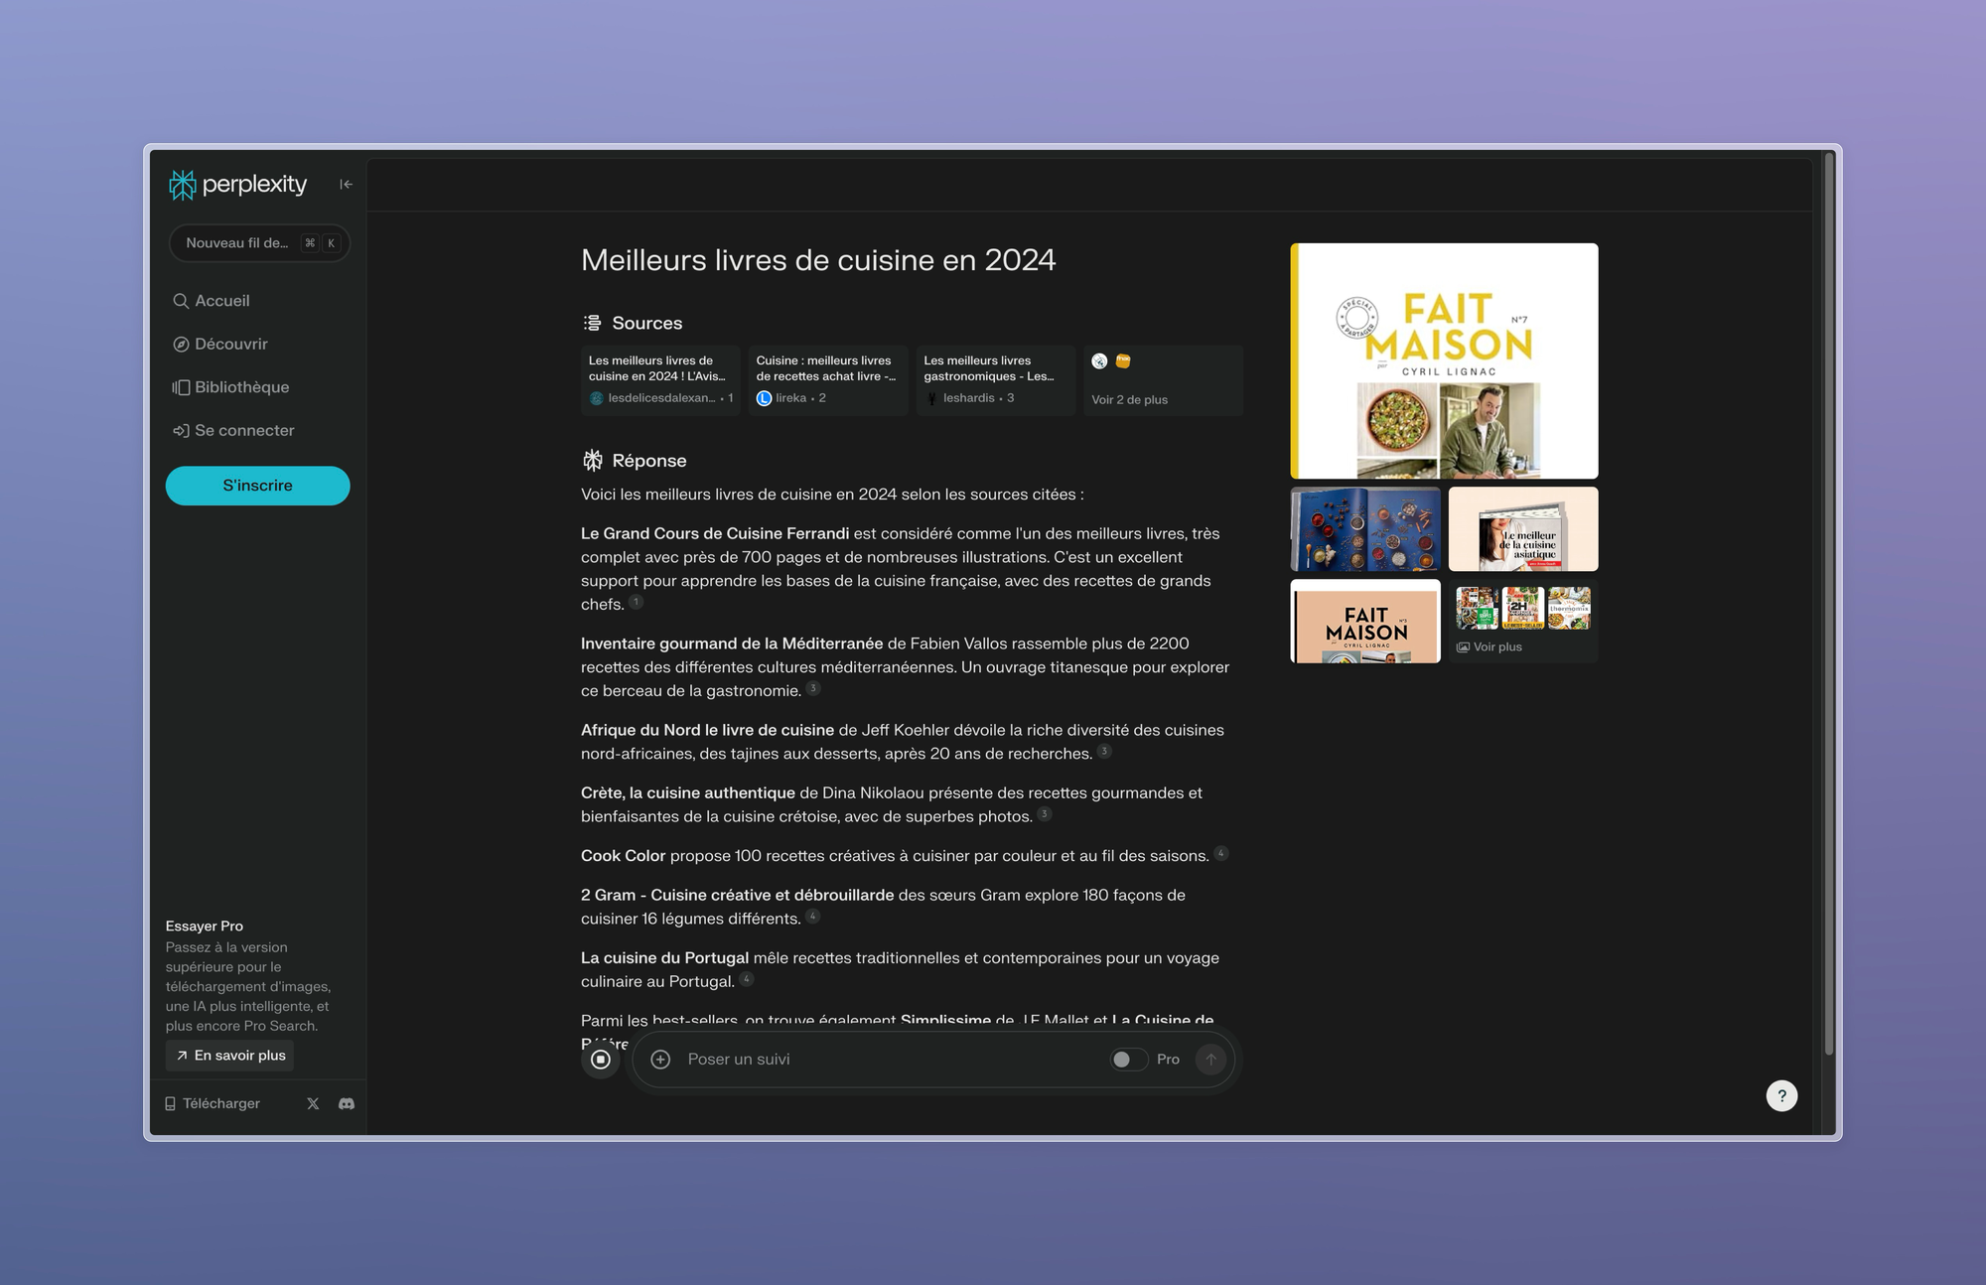Open source card leshardis 3
Screen dimensions: 1986x1285
tap(996, 380)
